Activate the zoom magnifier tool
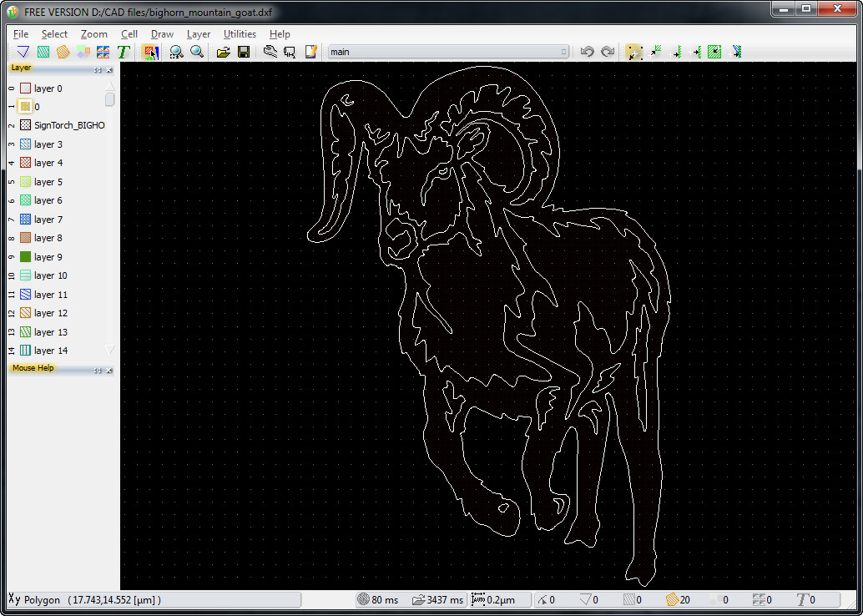This screenshot has height=616, width=863. pyautogui.click(x=198, y=51)
